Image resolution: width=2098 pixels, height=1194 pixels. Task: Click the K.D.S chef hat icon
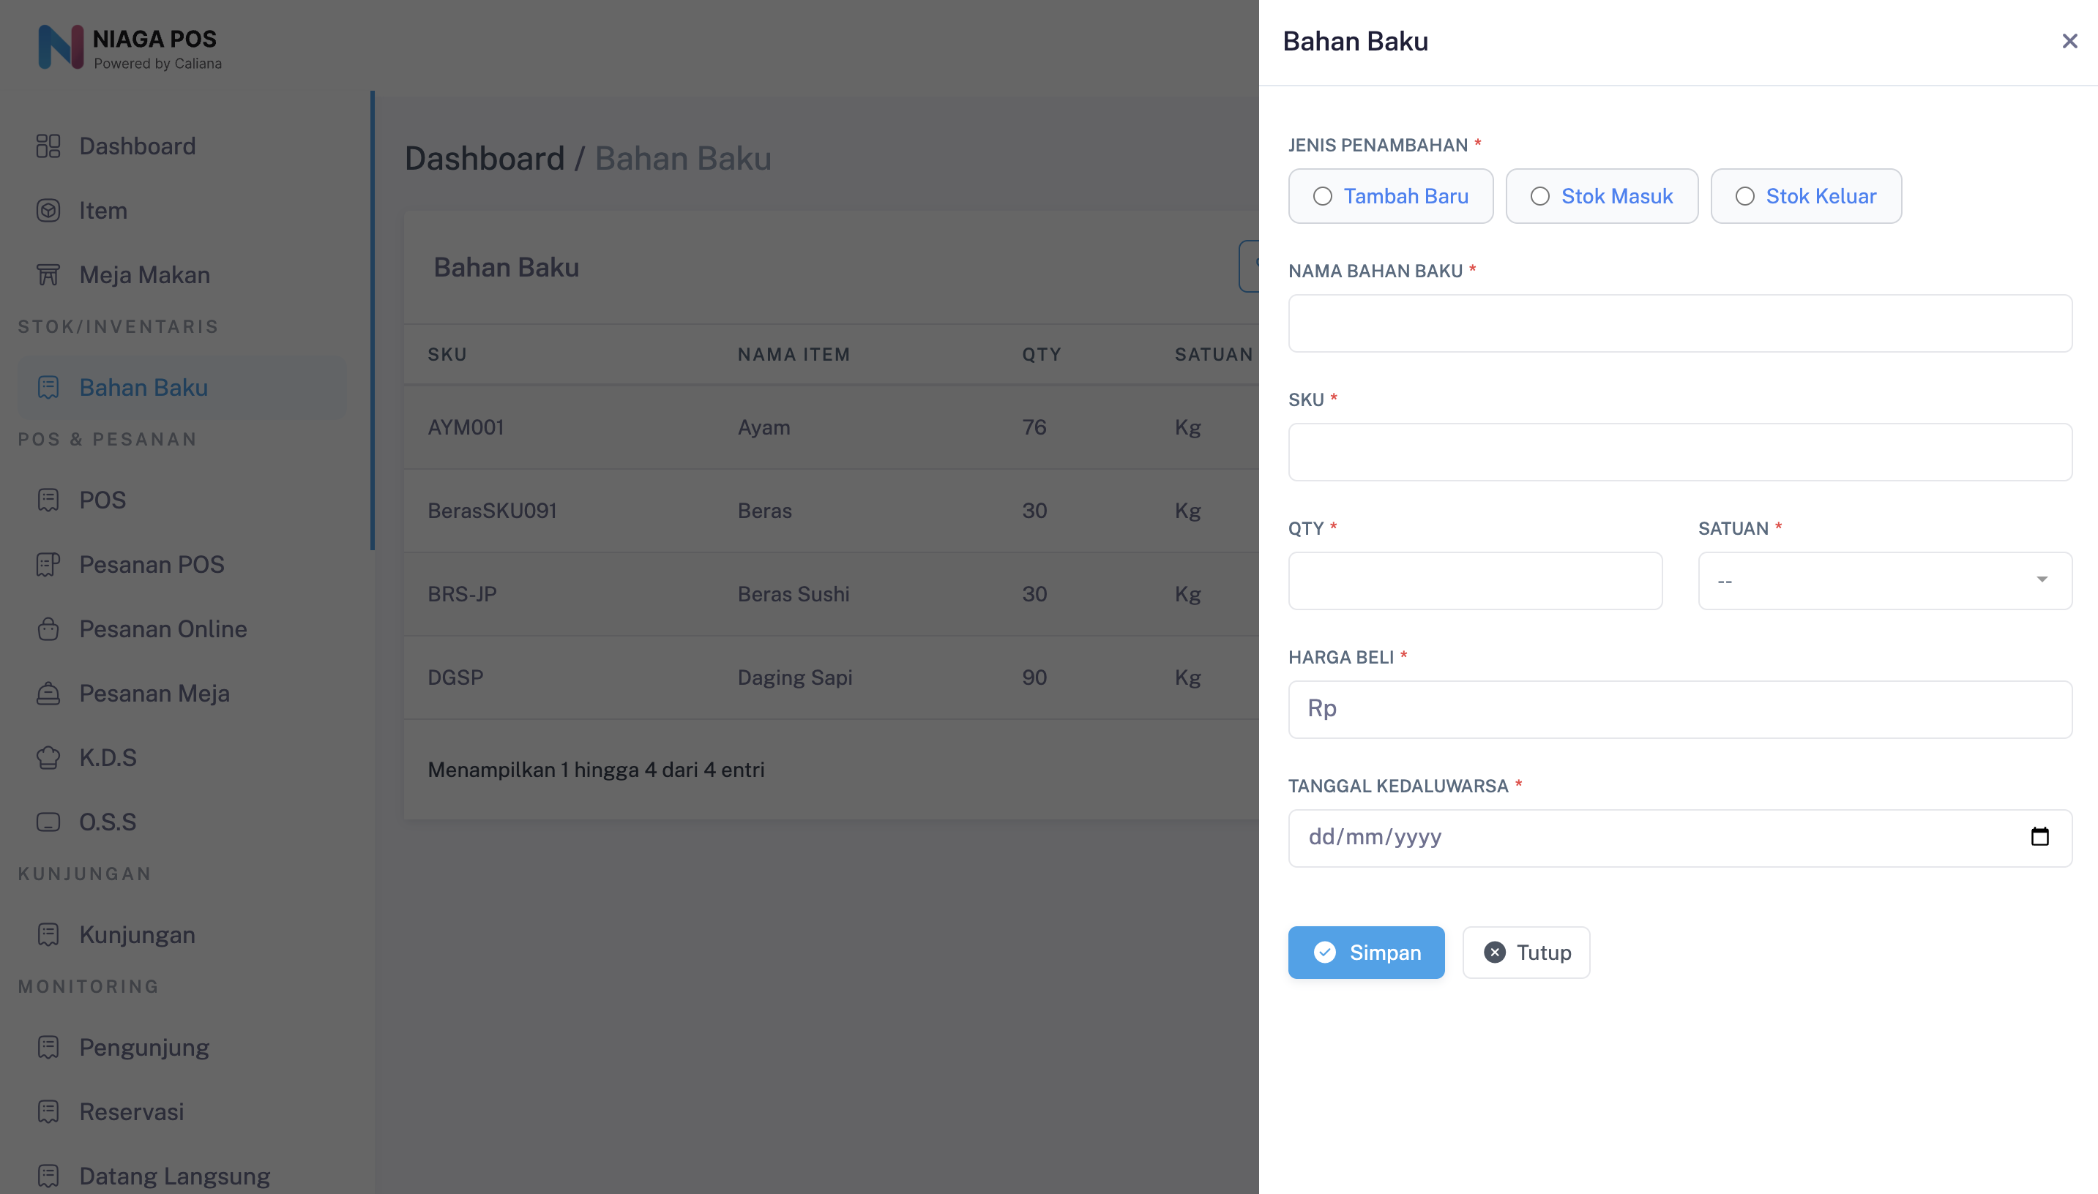48,758
